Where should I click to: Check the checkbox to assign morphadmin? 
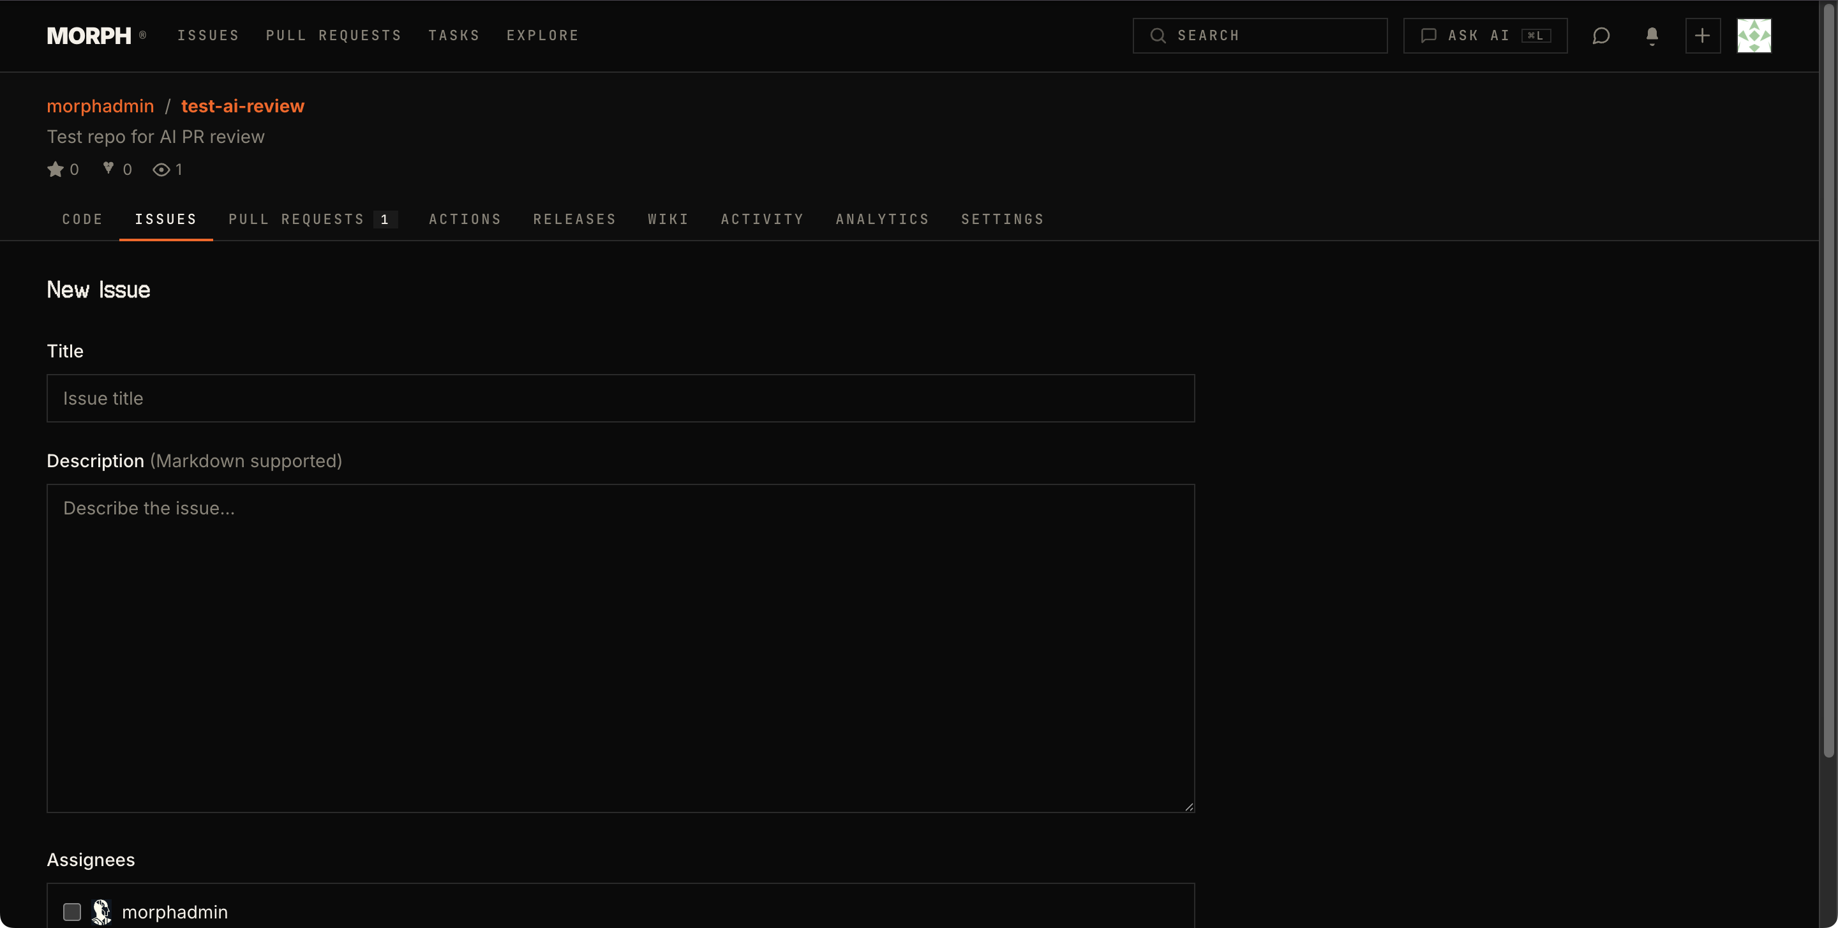click(71, 911)
